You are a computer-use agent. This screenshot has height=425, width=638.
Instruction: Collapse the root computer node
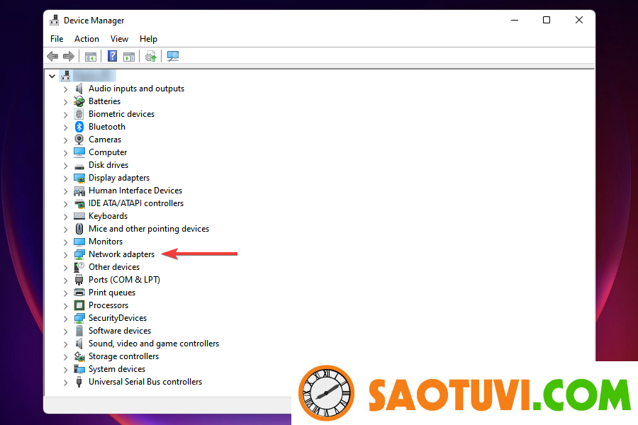click(52, 76)
